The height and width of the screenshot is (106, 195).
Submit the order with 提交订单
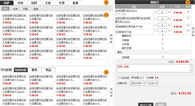(146, 105)
